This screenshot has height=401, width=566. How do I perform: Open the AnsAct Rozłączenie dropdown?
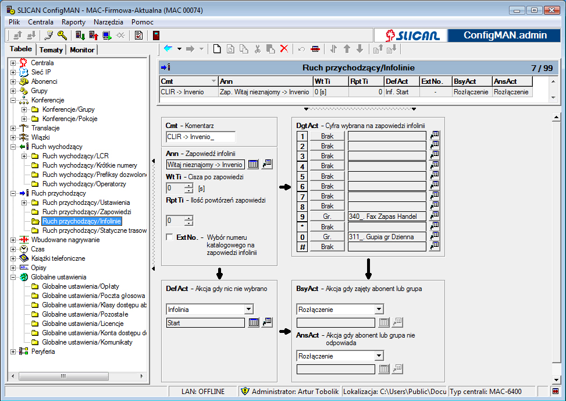(379, 356)
